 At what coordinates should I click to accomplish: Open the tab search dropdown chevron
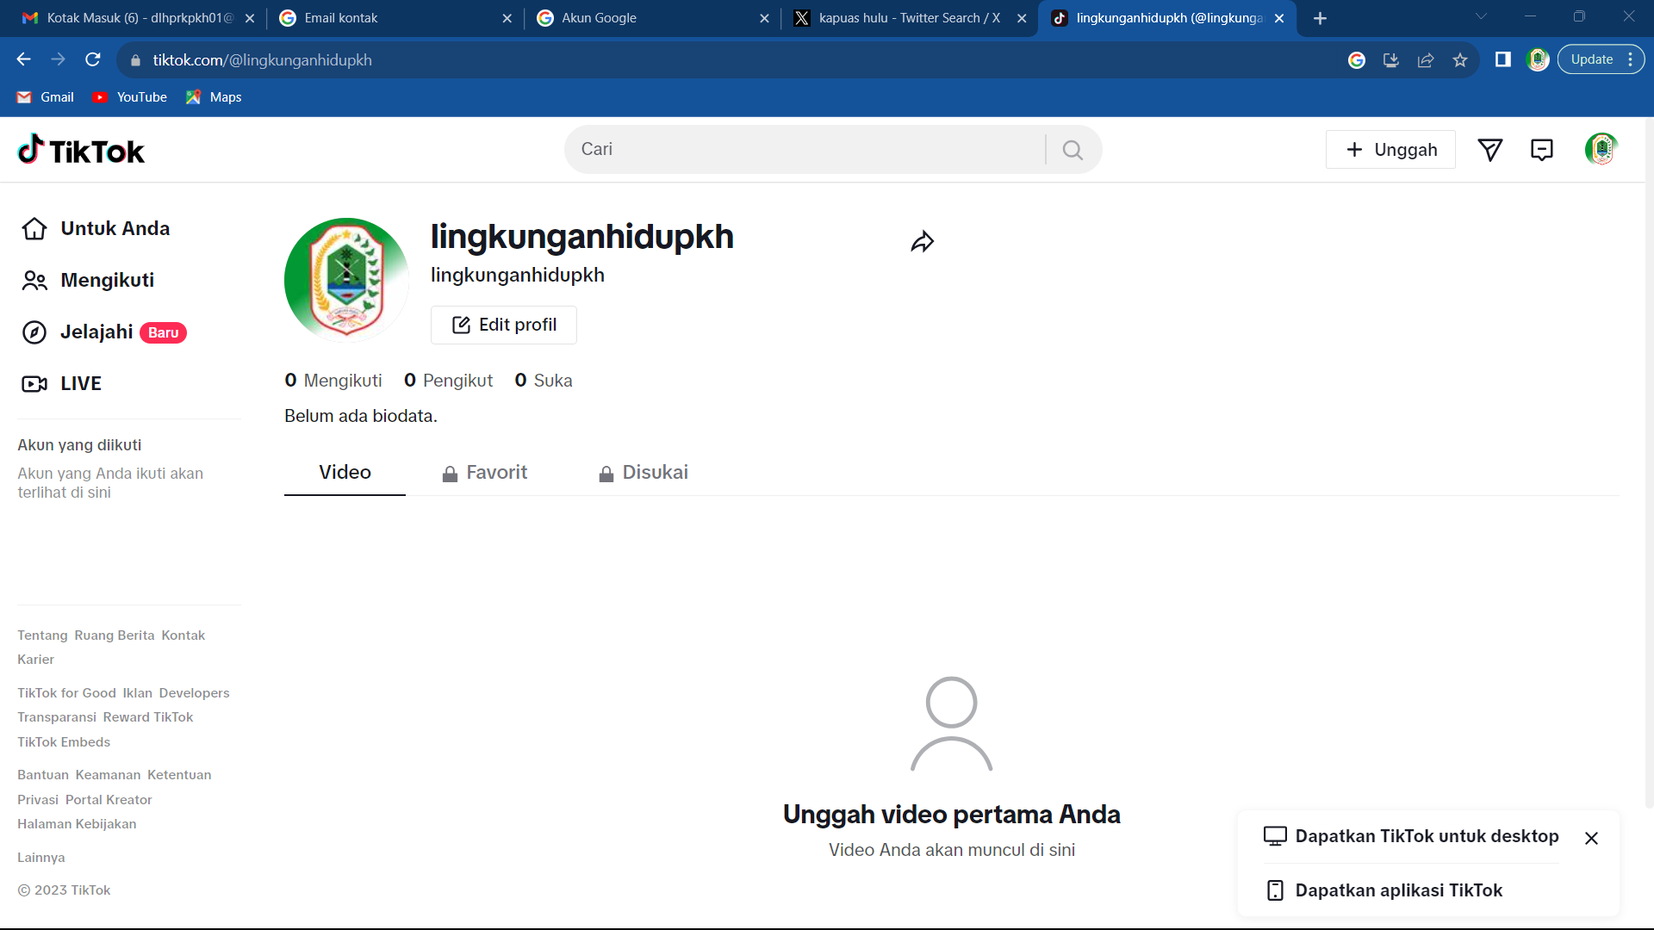[1481, 16]
